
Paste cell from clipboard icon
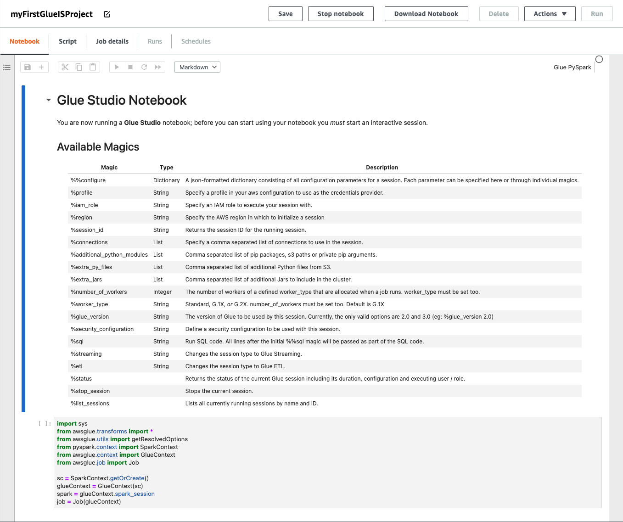coord(93,67)
